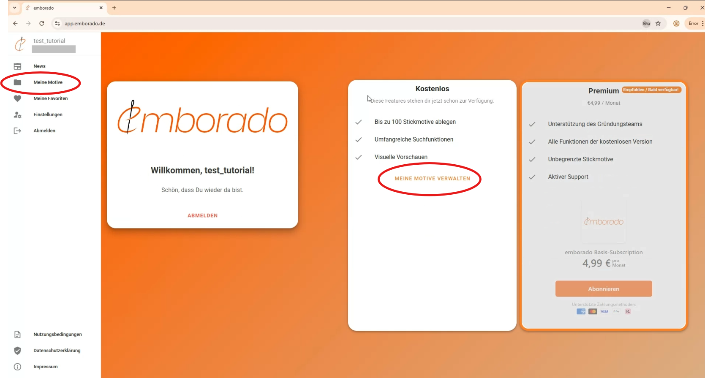
Task: Select the Einstellungen menu entry
Action: (x=48, y=114)
